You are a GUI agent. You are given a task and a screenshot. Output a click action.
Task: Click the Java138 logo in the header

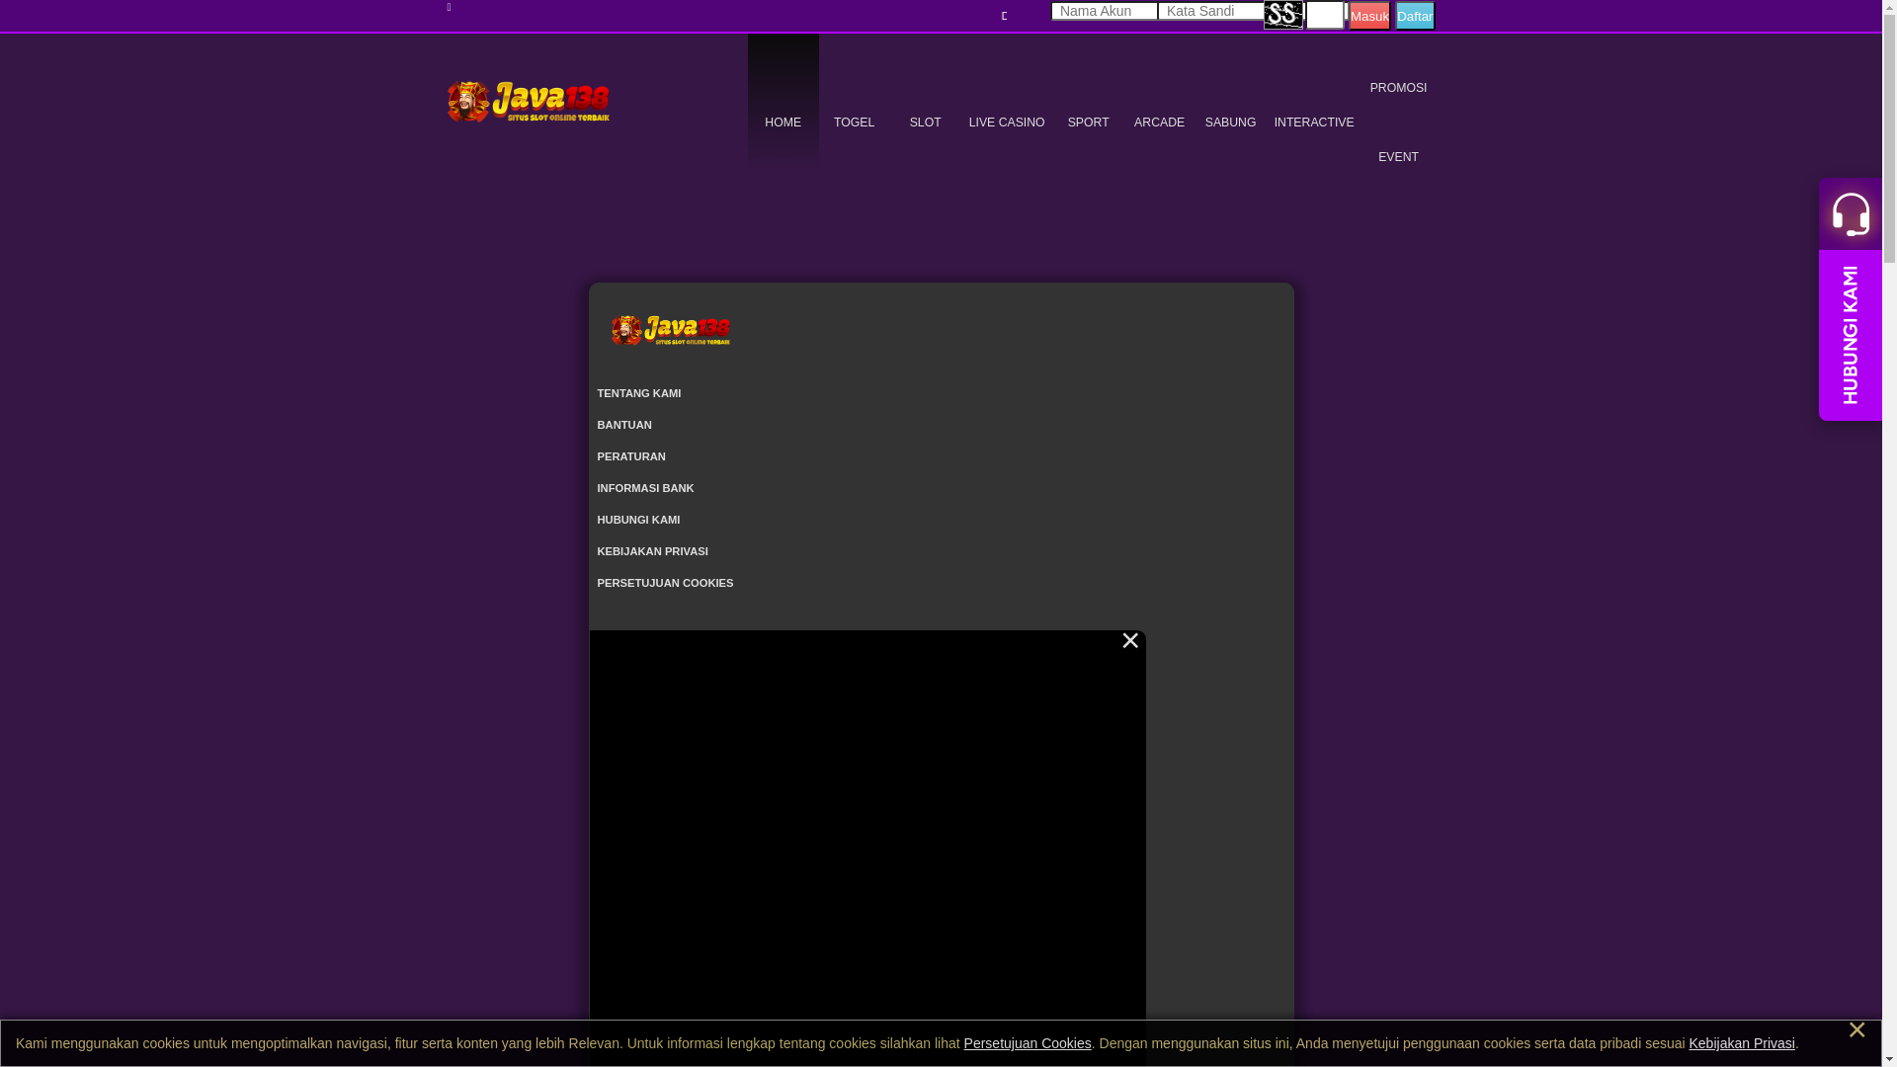(528, 102)
